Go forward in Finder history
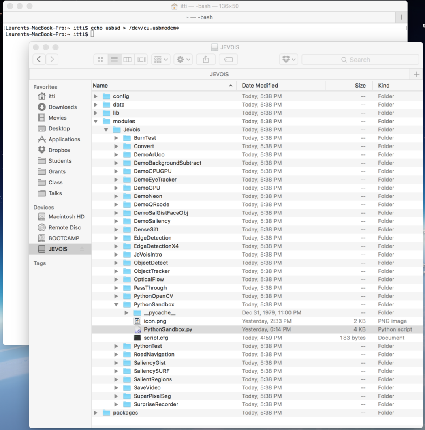 52,59
